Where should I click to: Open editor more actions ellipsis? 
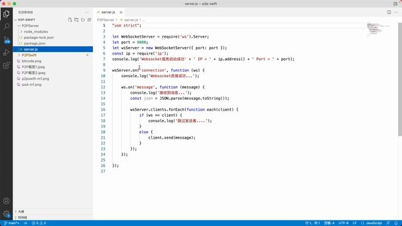pyautogui.click(x=396, y=12)
